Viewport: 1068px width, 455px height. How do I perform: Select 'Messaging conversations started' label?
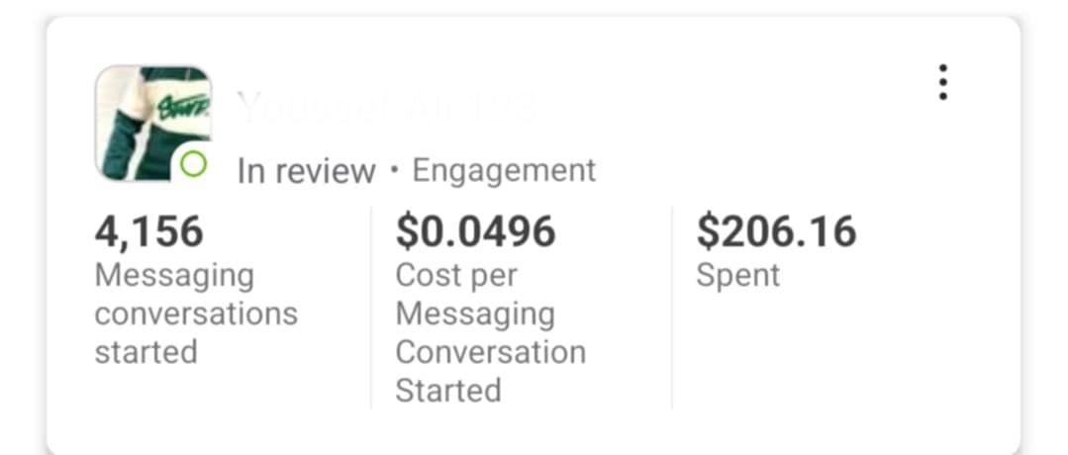(195, 313)
